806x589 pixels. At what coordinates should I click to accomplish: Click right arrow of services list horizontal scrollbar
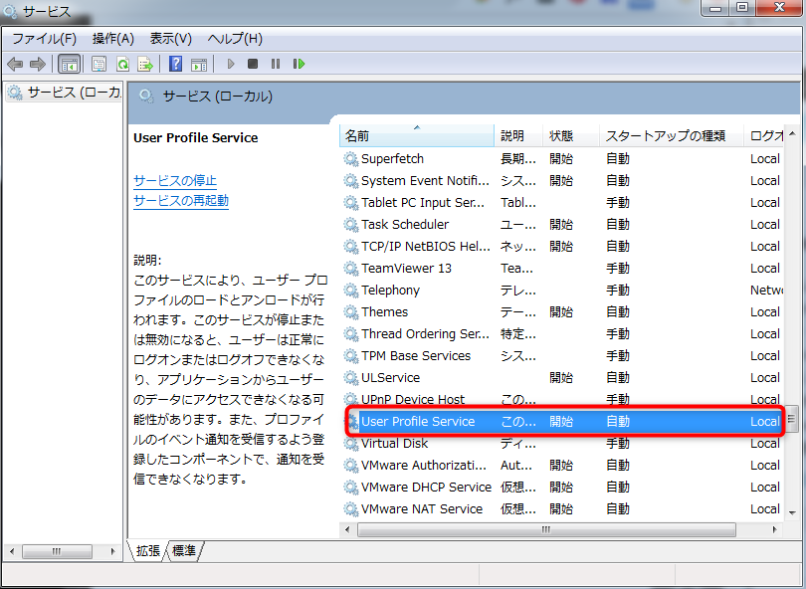pos(774,529)
